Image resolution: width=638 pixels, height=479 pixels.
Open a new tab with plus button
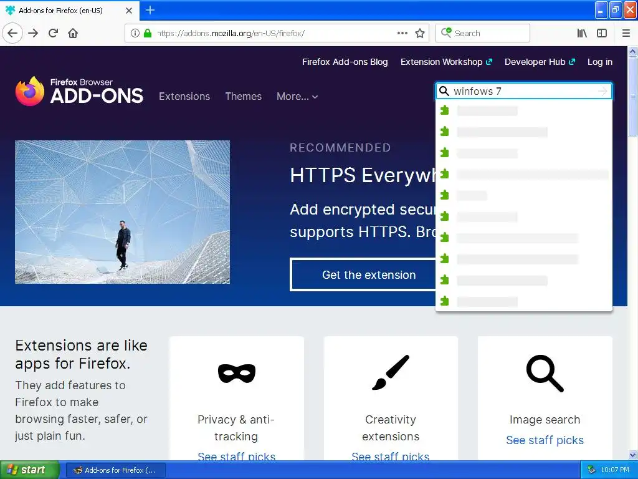150,10
